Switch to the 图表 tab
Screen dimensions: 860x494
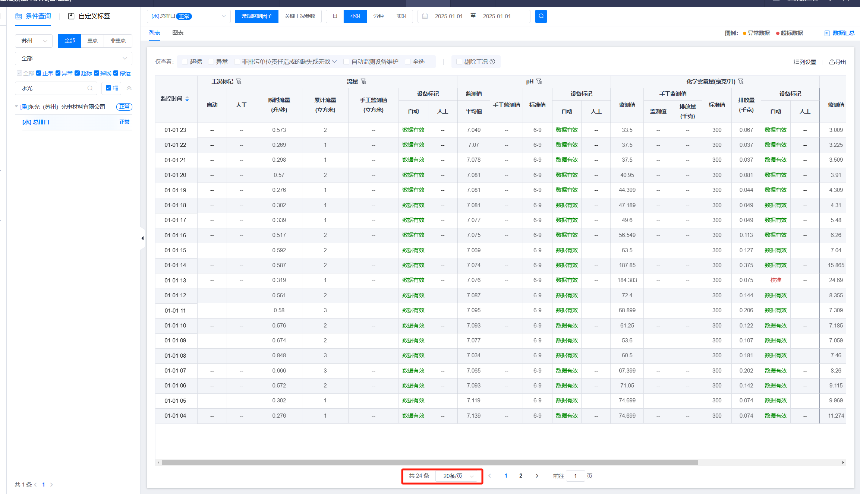tap(178, 33)
